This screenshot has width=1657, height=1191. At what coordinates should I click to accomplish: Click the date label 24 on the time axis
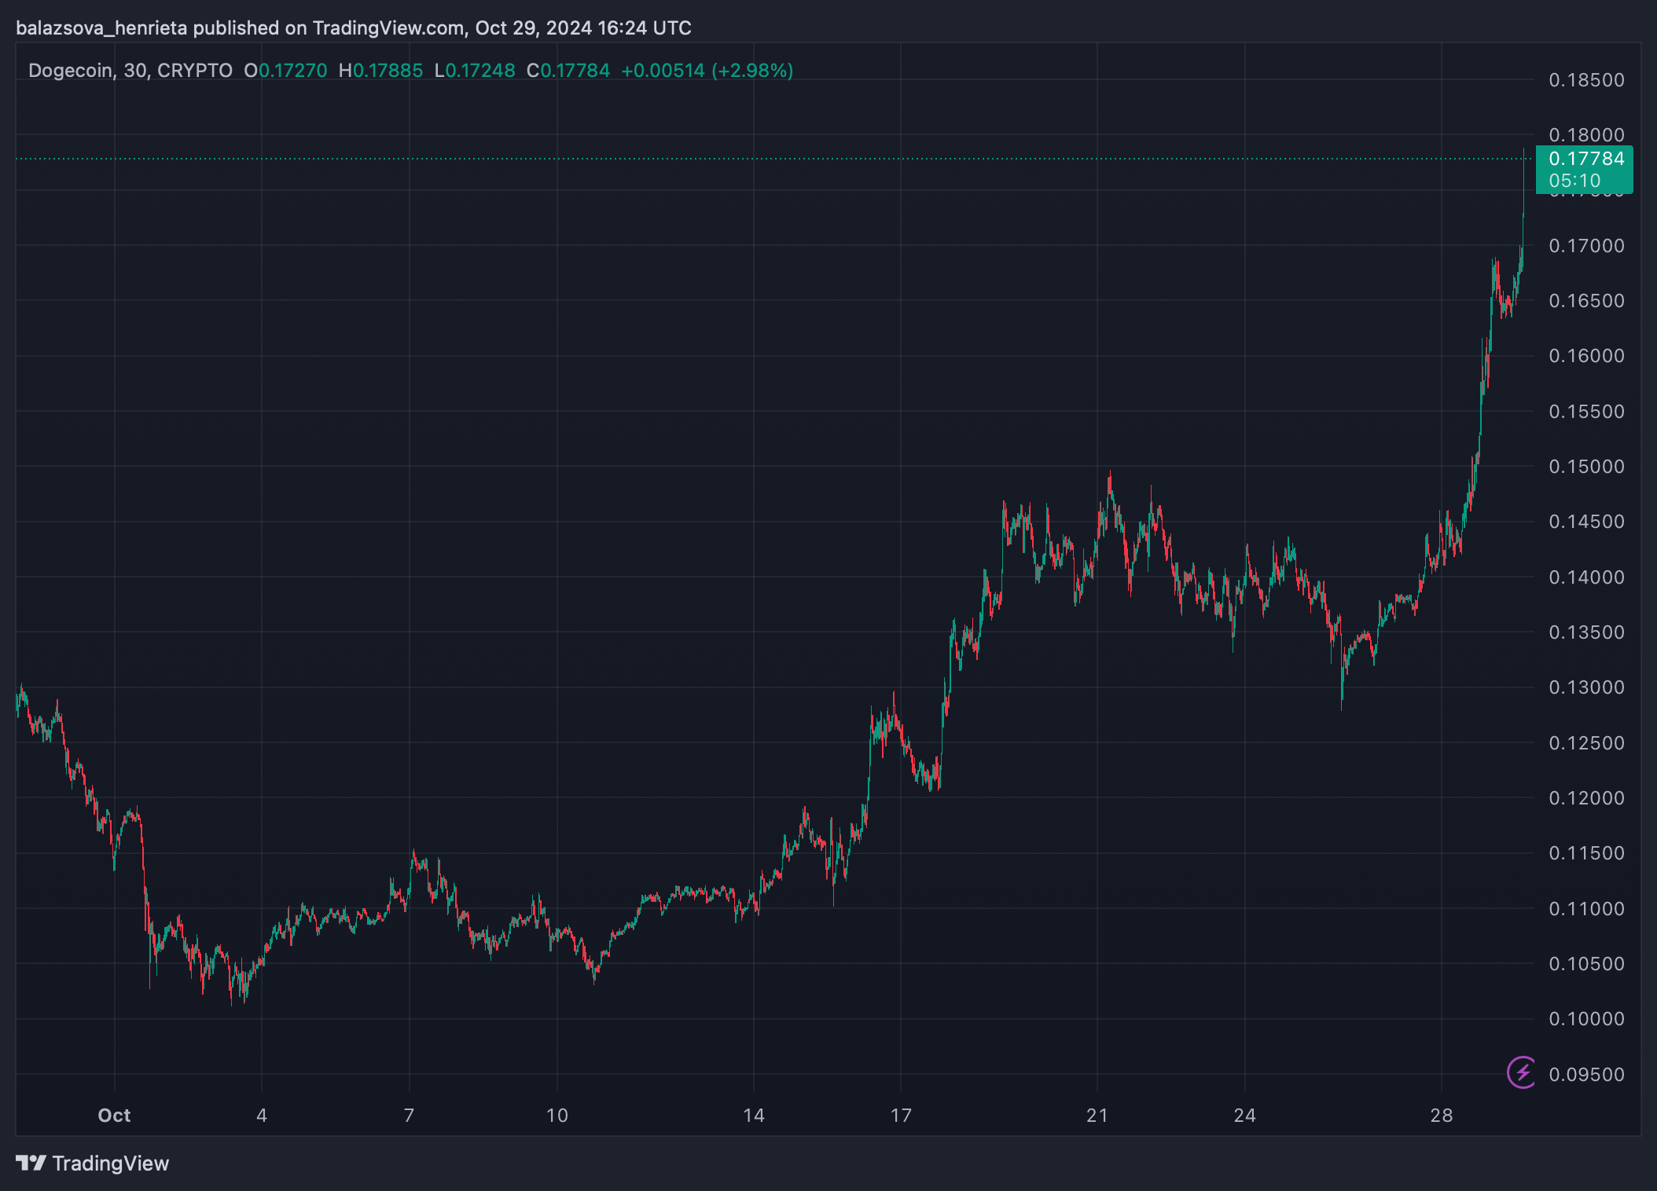coord(1244,1116)
